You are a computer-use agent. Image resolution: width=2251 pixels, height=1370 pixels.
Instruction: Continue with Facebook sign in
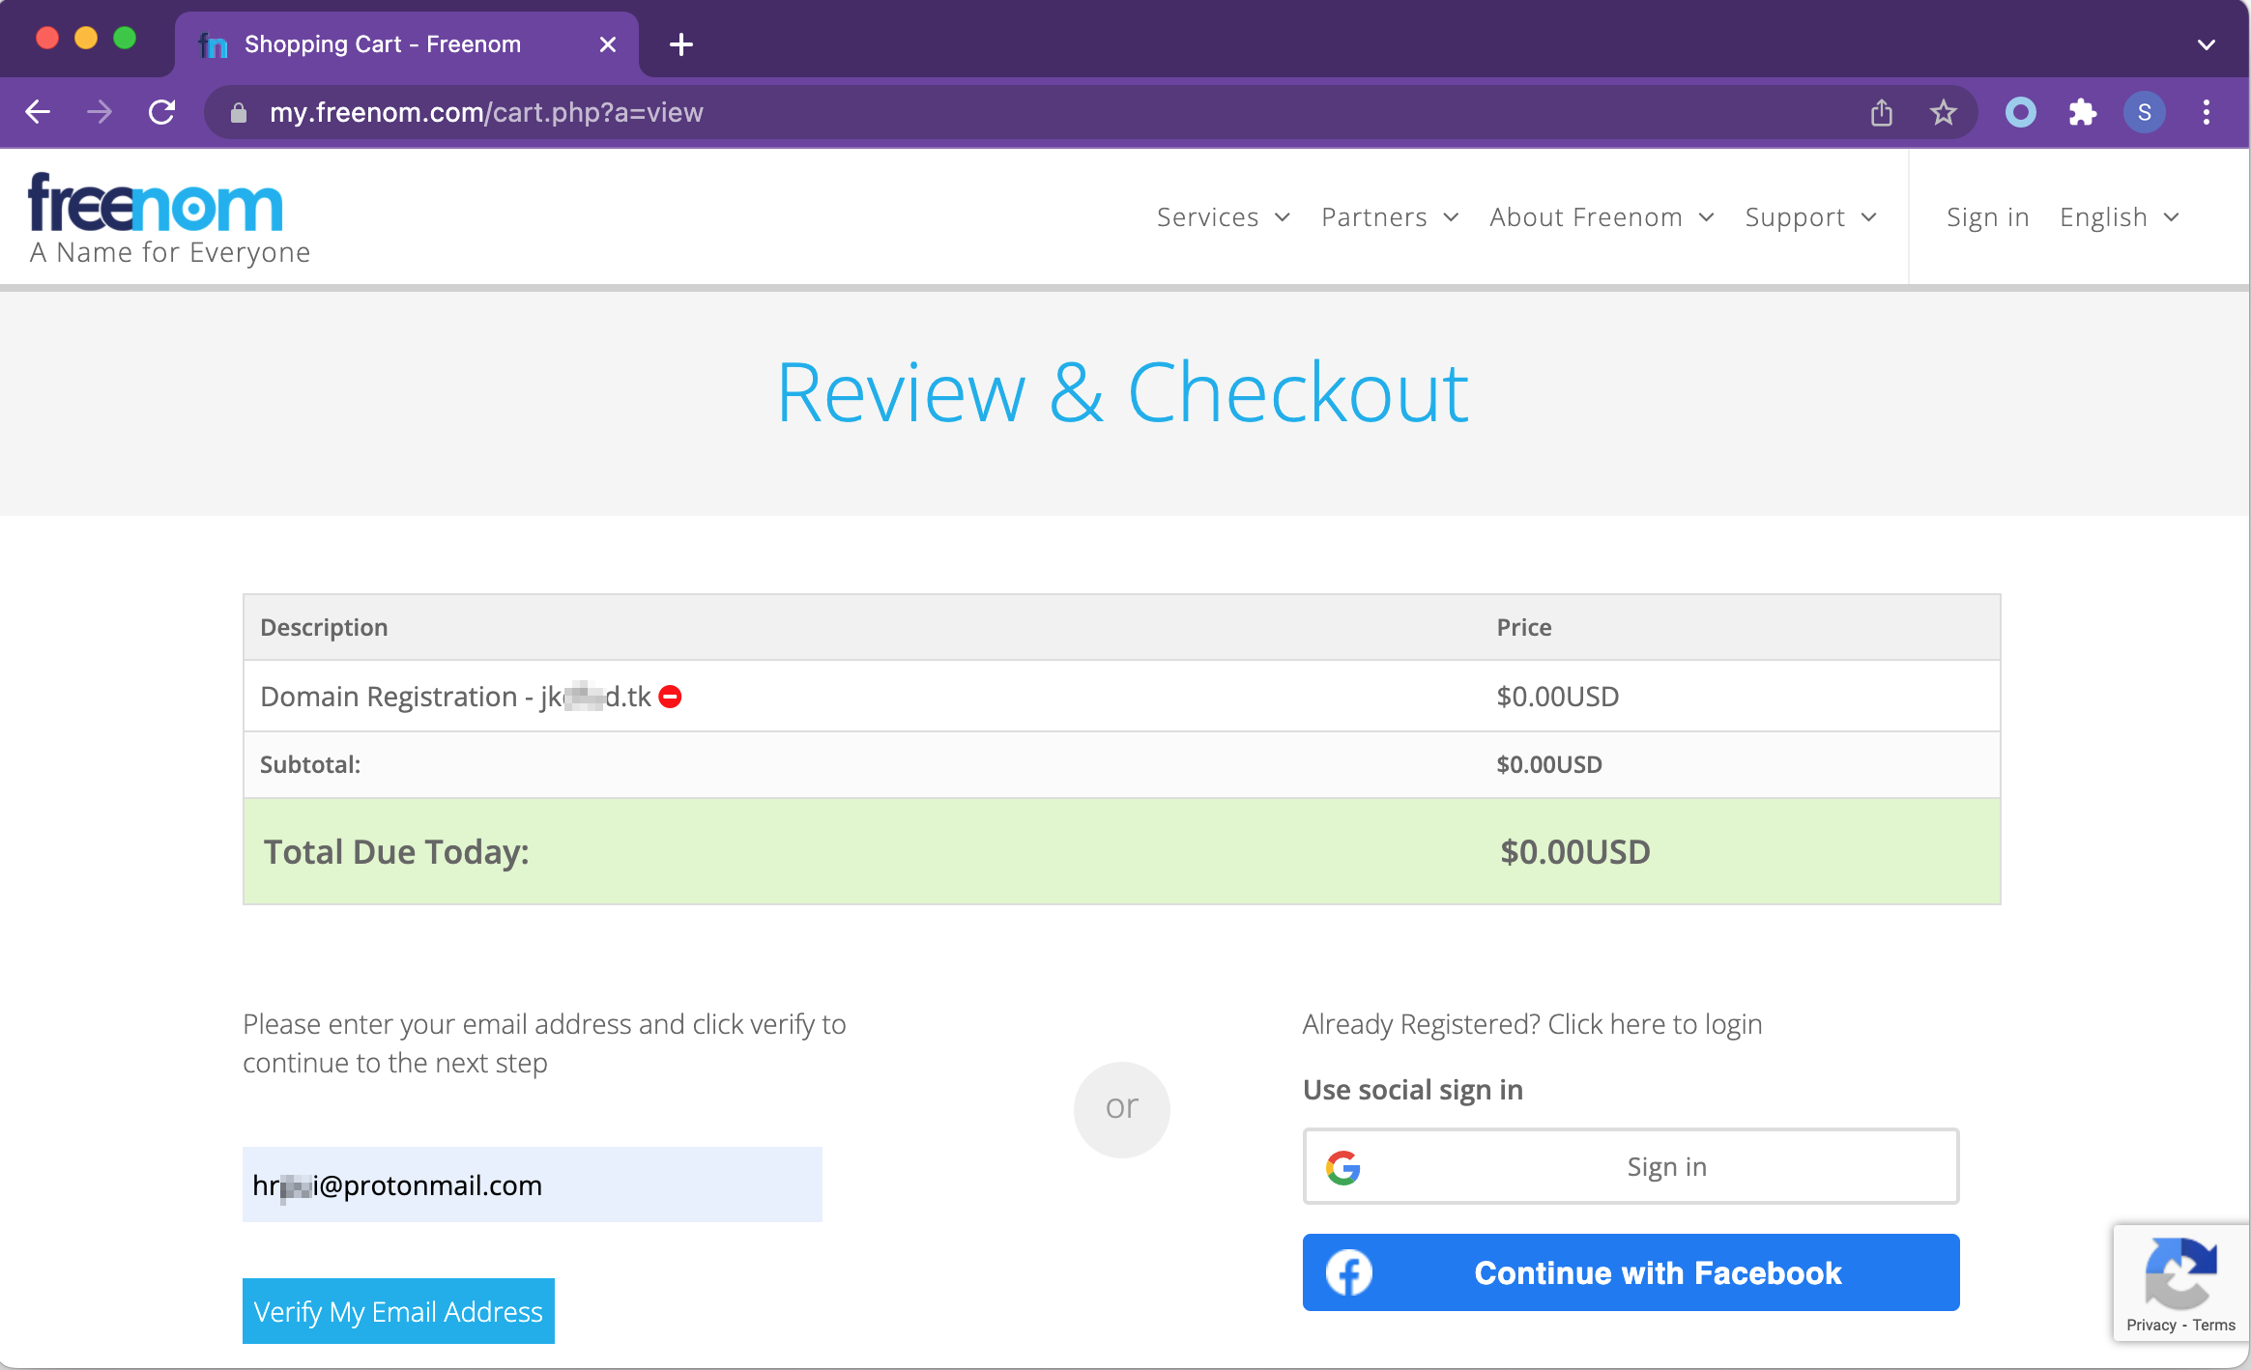pos(1631,1272)
